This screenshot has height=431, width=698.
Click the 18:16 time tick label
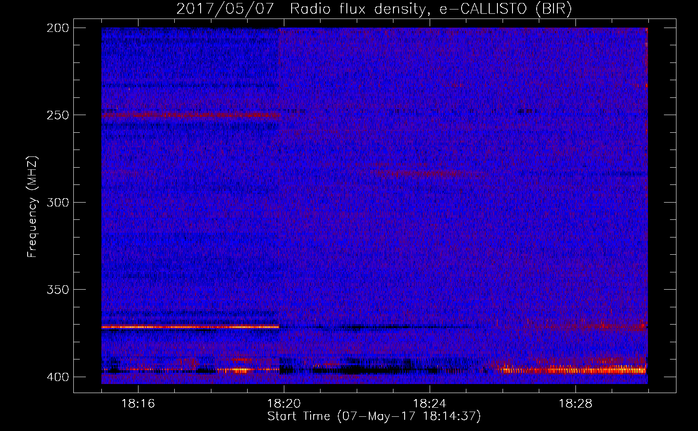point(138,404)
